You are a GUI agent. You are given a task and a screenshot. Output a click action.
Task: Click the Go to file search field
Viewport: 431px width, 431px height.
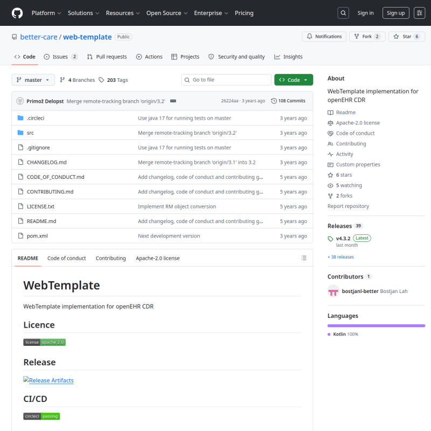[x=226, y=80]
